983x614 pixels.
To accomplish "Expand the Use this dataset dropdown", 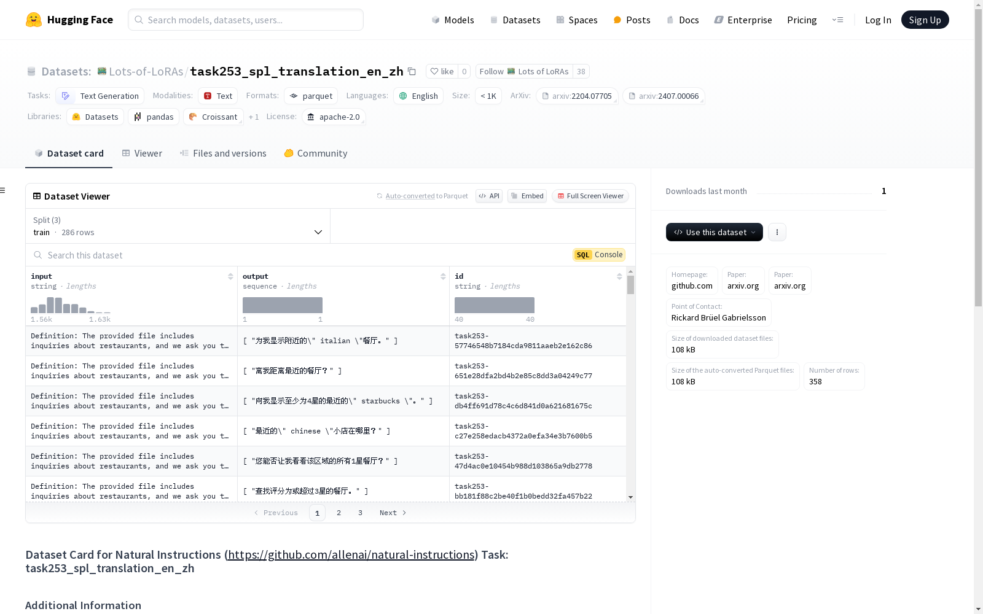I will point(715,232).
